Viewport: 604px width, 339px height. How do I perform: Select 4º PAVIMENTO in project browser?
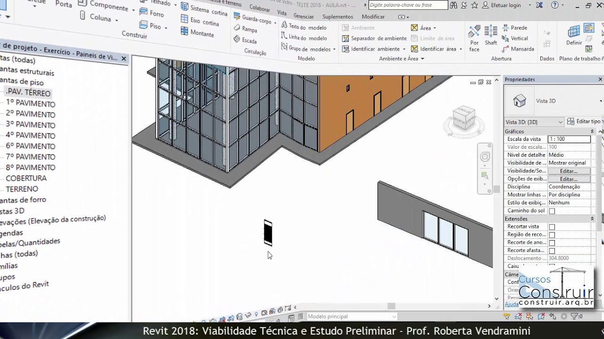pos(31,136)
